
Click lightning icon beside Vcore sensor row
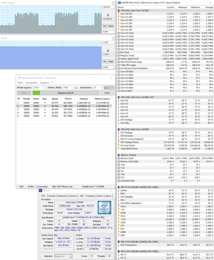[119, 206]
